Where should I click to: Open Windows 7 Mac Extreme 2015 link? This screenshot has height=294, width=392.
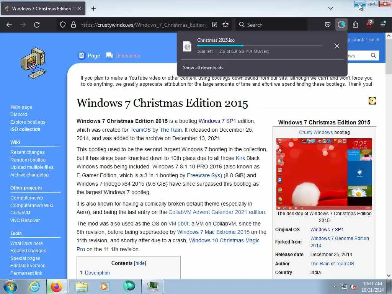(x=213, y=232)
